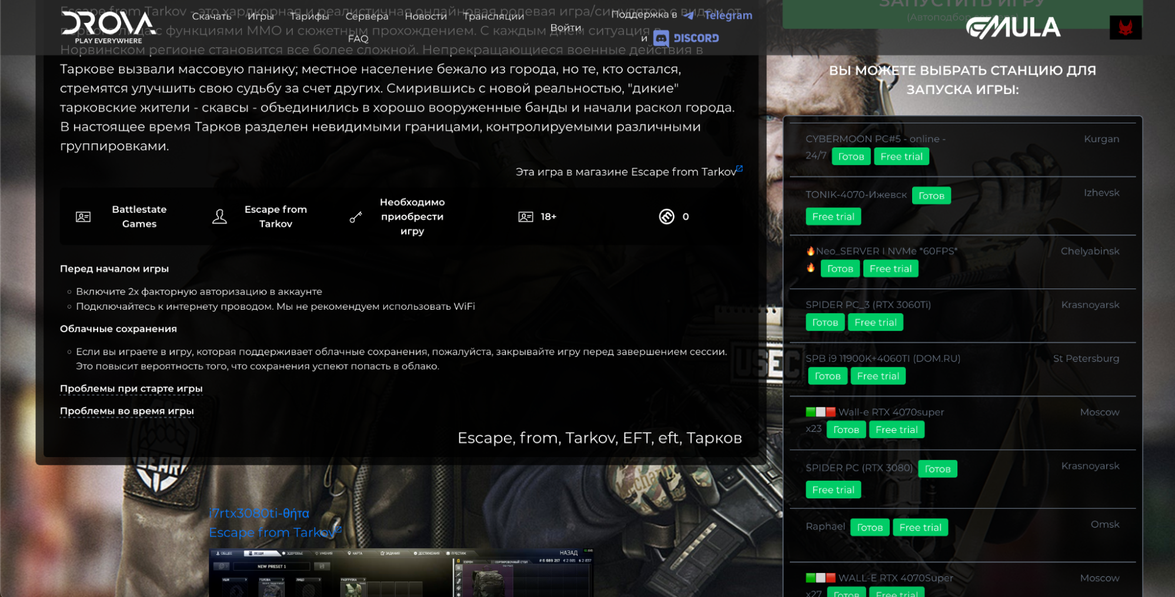Screen dimensions: 1175x597
Task: Expand Проблемы во время игры section
Action: 127,411
